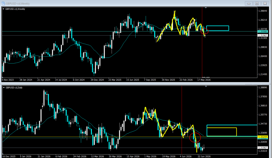Click the GBPUSD-cd Weekly window icon
272x158 pixels.
pyautogui.click(x=3, y=3)
